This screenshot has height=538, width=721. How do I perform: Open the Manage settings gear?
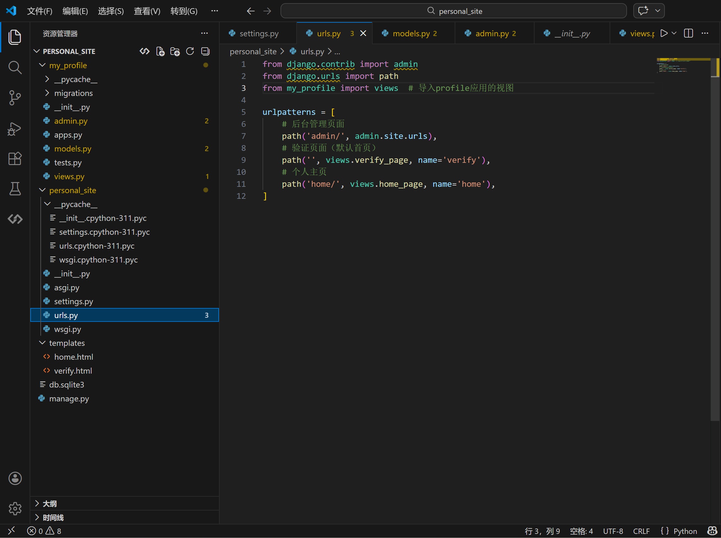[15, 508]
